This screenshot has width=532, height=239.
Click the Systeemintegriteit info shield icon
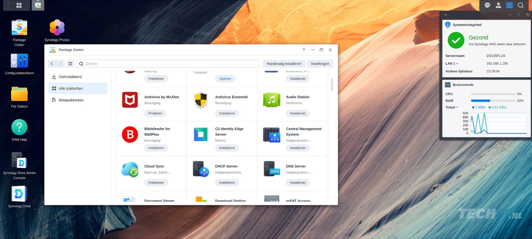click(x=448, y=24)
